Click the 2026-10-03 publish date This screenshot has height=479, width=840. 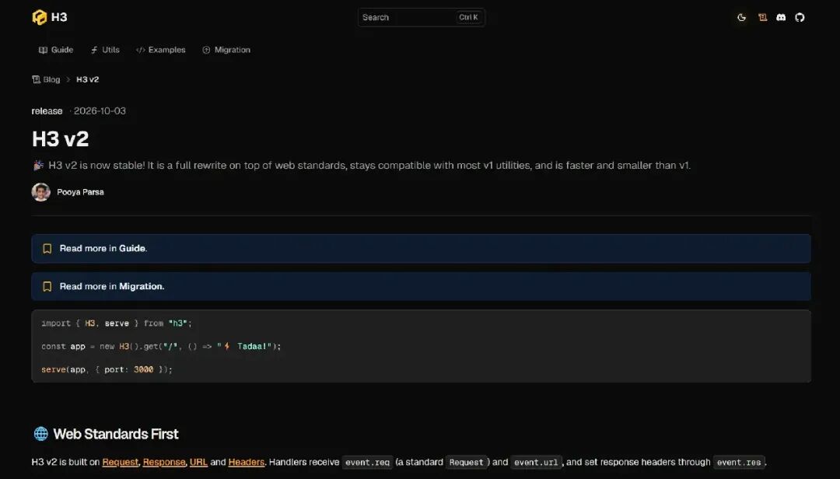pos(100,111)
